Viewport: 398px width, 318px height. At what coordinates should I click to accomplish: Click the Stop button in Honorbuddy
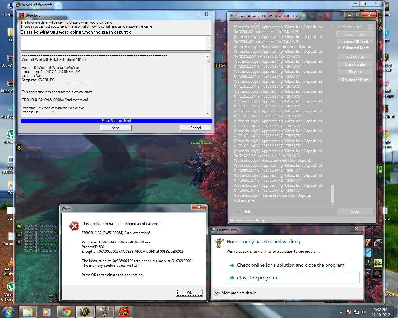355,211
